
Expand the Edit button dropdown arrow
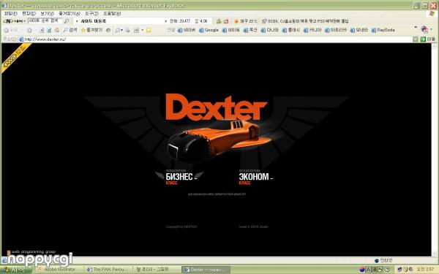[142, 30]
